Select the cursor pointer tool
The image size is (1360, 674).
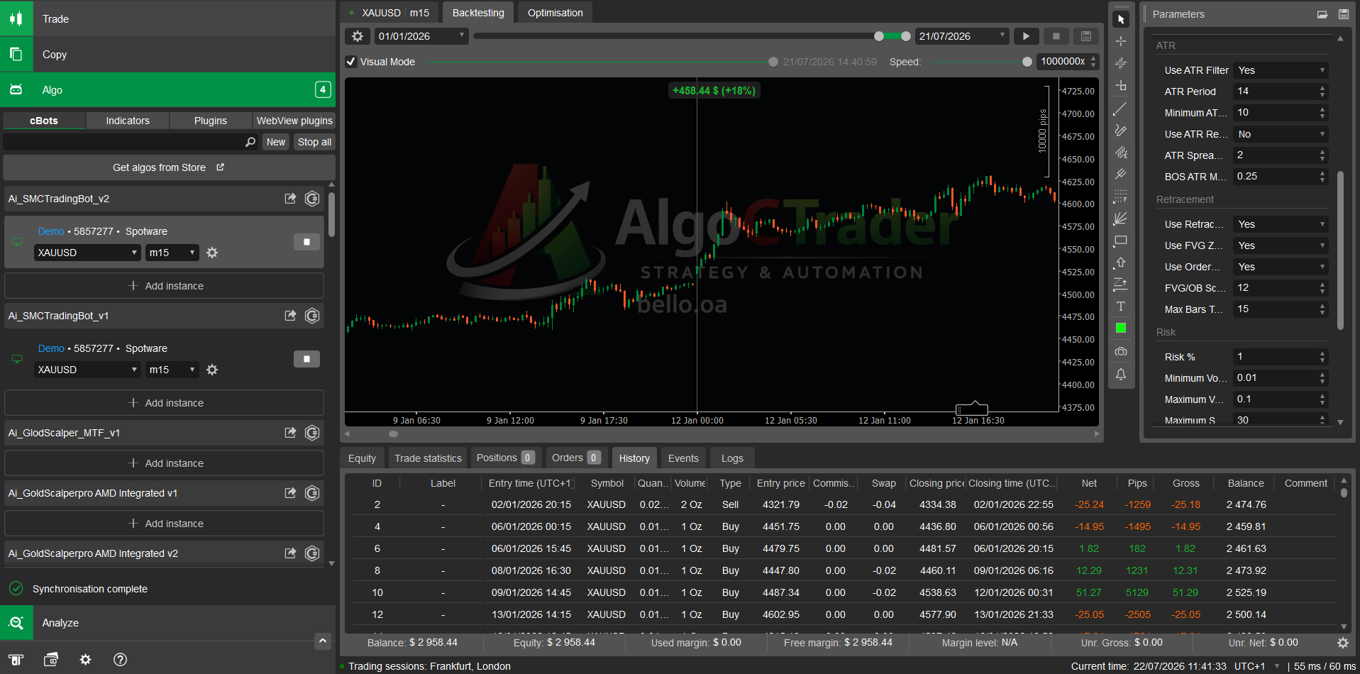pyautogui.click(x=1121, y=19)
